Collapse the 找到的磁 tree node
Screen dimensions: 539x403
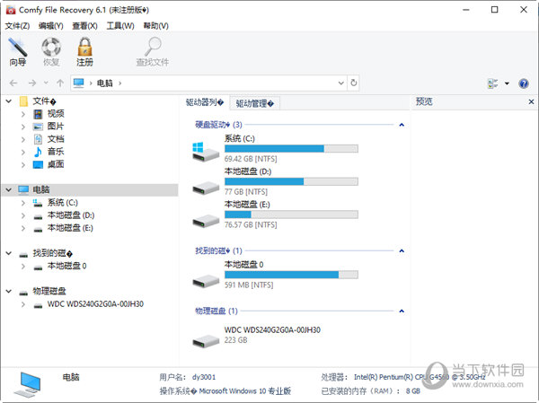(x=9, y=253)
